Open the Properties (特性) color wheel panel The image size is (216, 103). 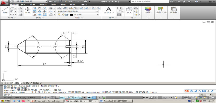point(148,10)
